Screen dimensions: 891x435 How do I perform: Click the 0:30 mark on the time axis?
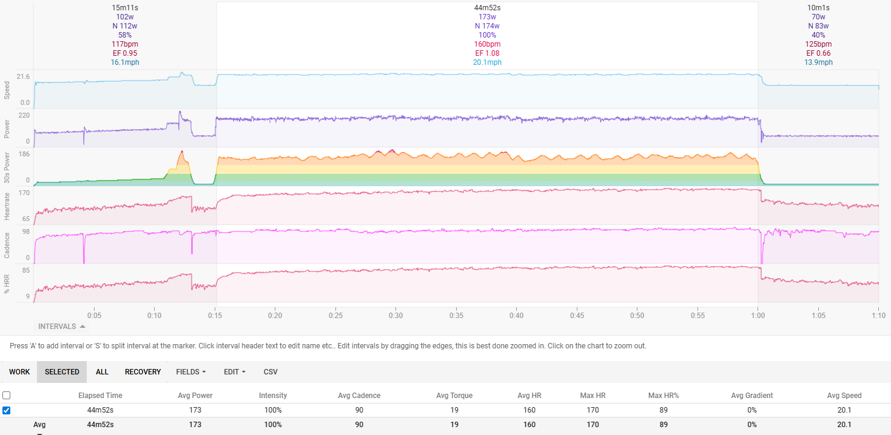click(x=395, y=315)
